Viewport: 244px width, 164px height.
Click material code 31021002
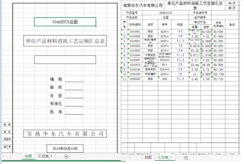click(x=135, y=74)
